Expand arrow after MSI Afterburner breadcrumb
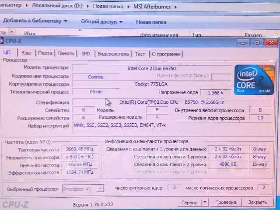Viewport: 280px width, 210px height. click(x=175, y=7)
